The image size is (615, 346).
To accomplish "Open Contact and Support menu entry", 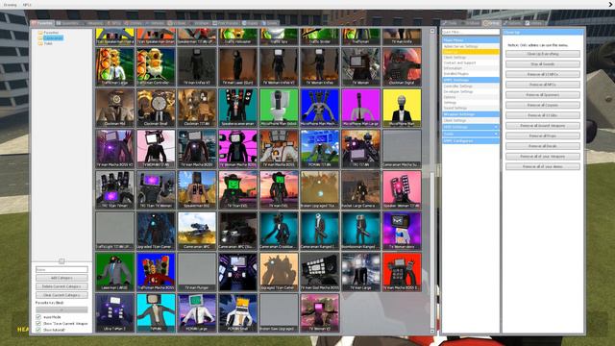I will tap(471, 62).
